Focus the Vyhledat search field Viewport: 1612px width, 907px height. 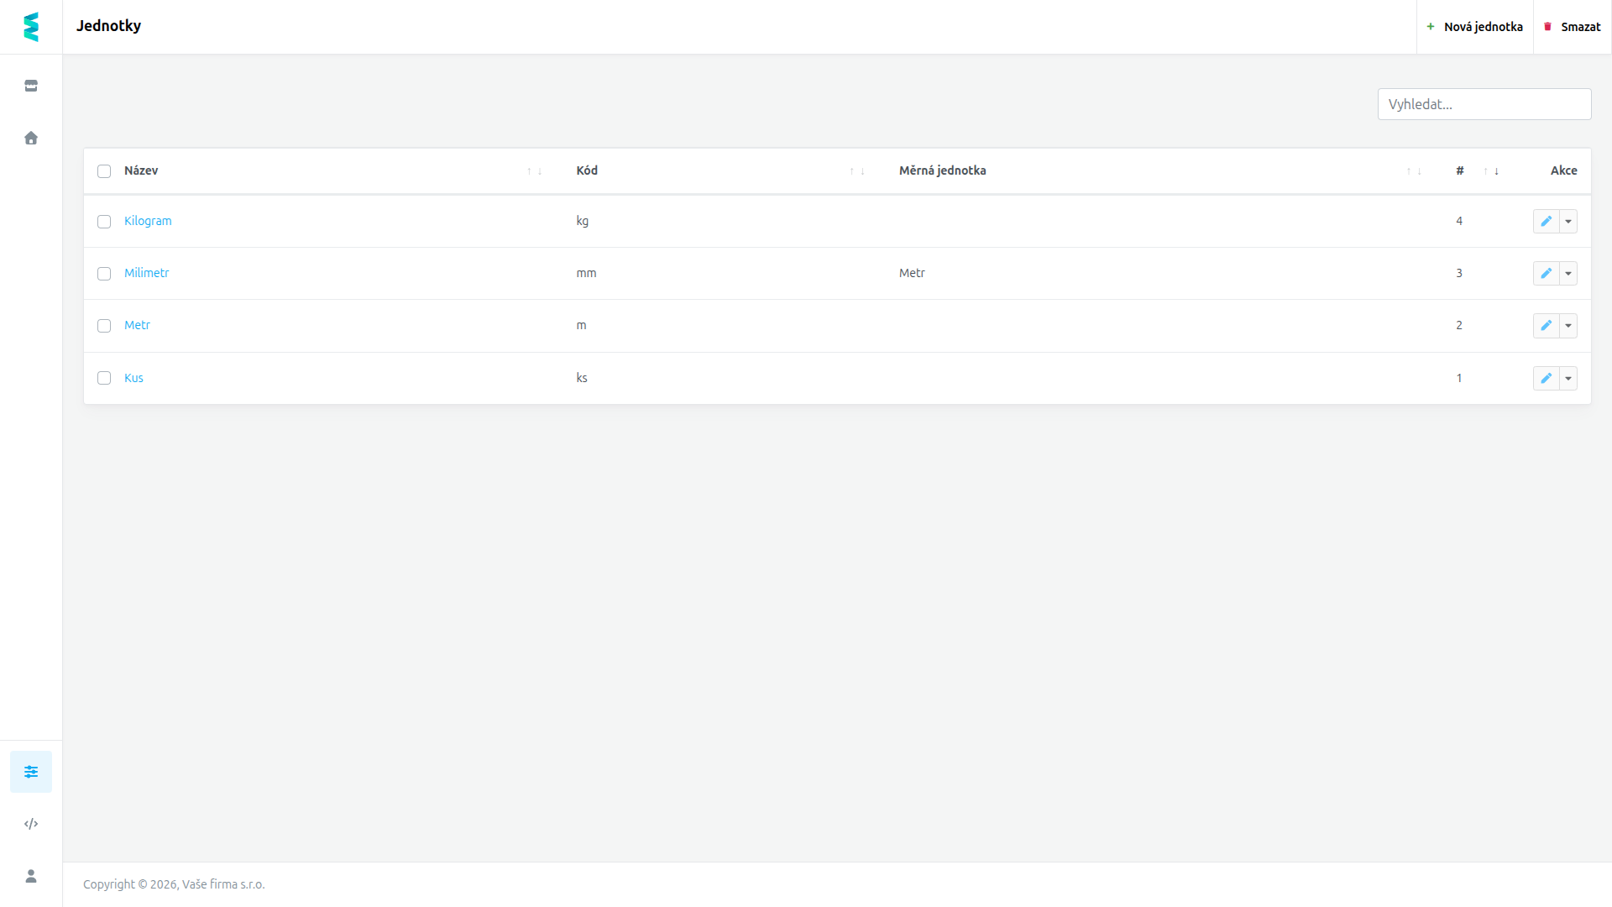click(1484, 104)
